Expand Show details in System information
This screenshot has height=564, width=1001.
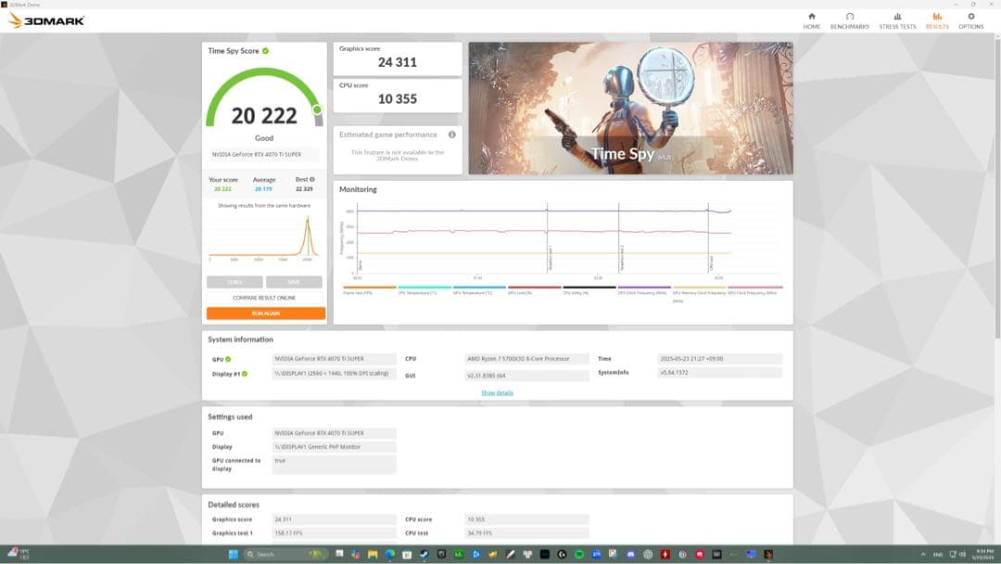[x=499, y=392]
